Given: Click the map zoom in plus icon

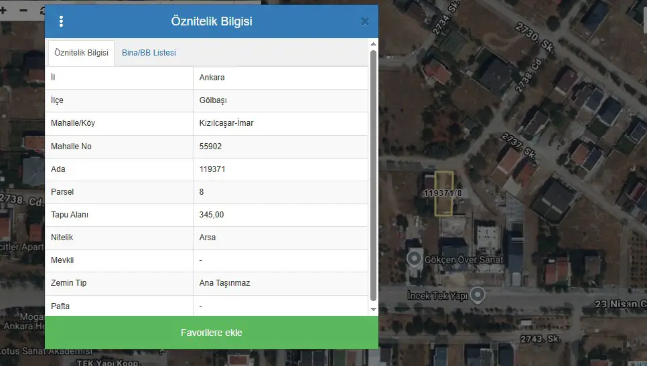Looking at the screenshot, I should click(3, 10).
